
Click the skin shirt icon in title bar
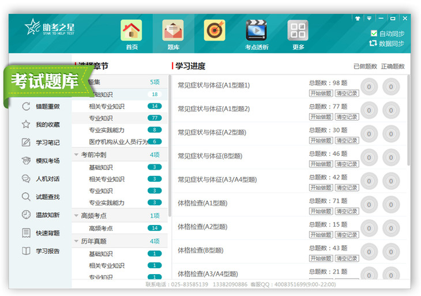pos(358,18)
